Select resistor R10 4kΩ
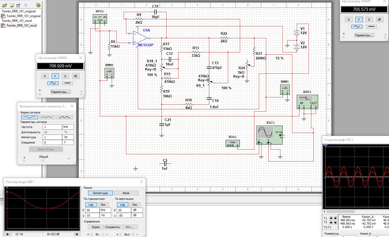 pos(188,104)
